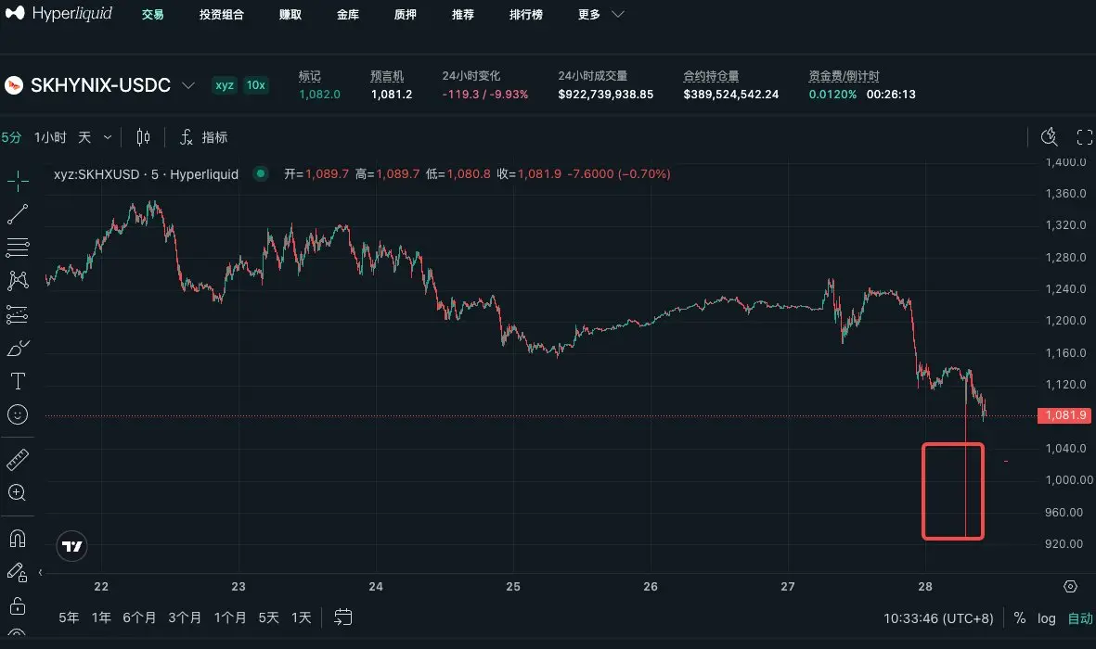Open the Fibonacci retracement tool
This screenshot has width=1096, height=649.
point(18,248)
